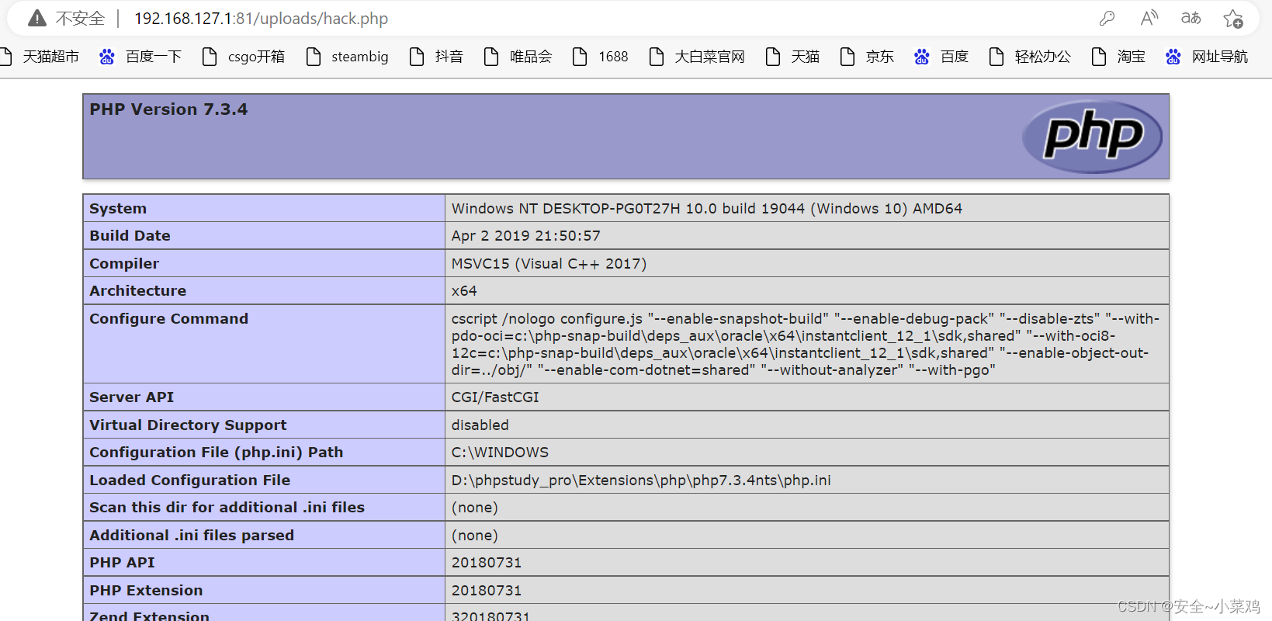Click page icon beside 淘宝
Image resolution: width=1272 pixels, height=621 pixels.
coord(1099,57)
